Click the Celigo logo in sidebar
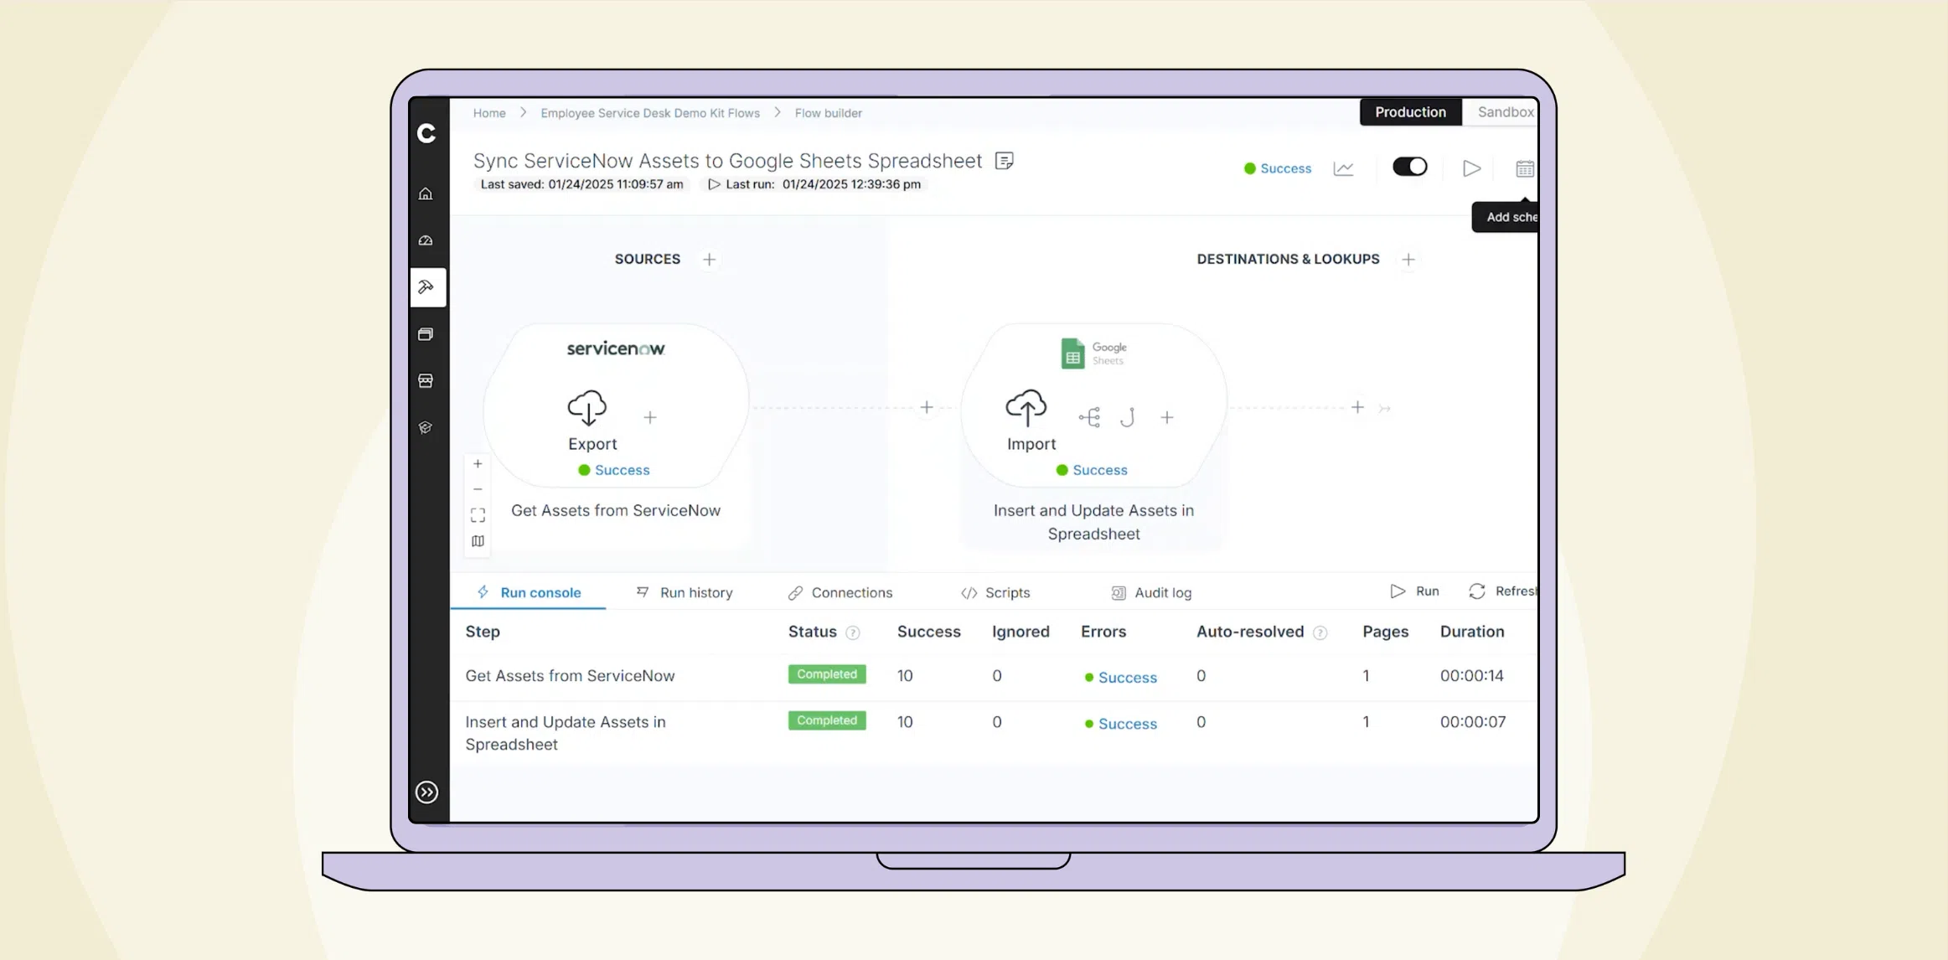 tap(426, 133)
